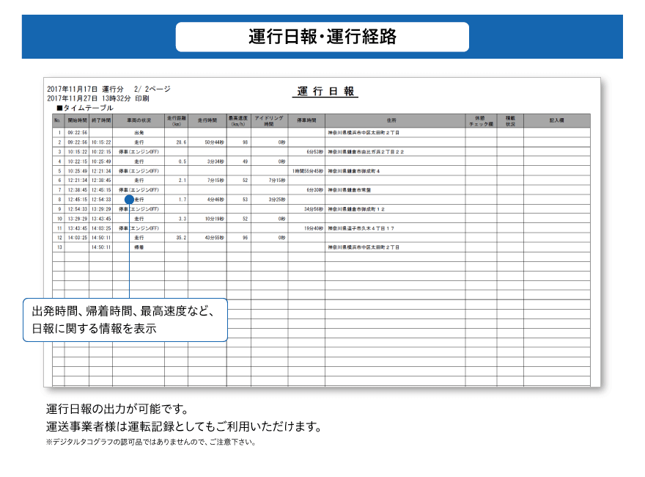645x477 pixels.
Task: Click the 運行日報・運行経路 title banner
Action: point(322,37)
